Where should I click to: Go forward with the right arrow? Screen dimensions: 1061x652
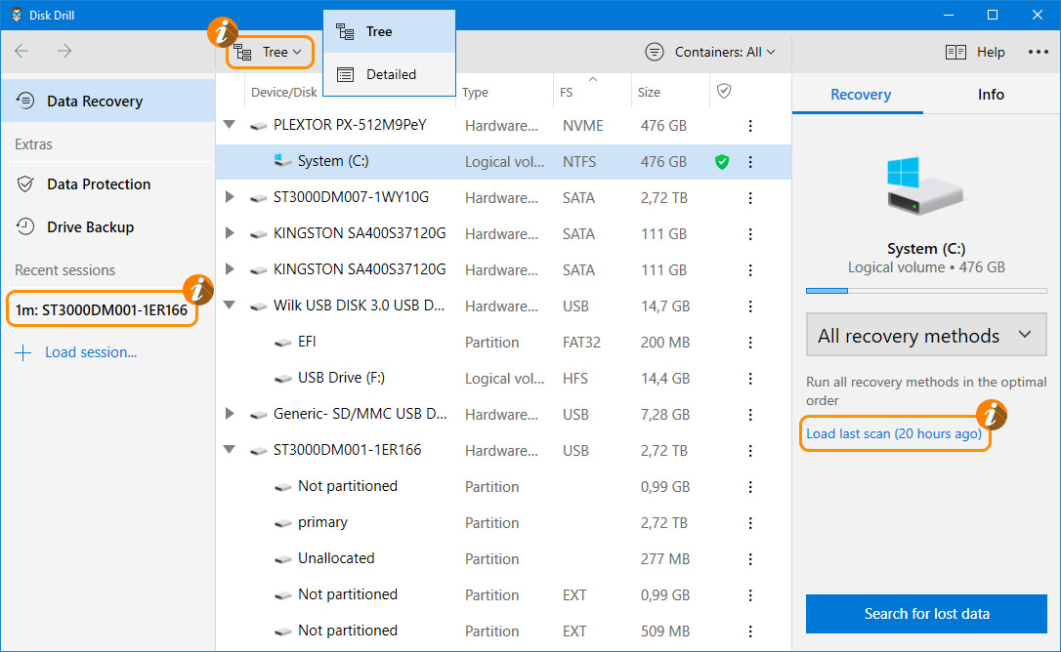(64, 52)
